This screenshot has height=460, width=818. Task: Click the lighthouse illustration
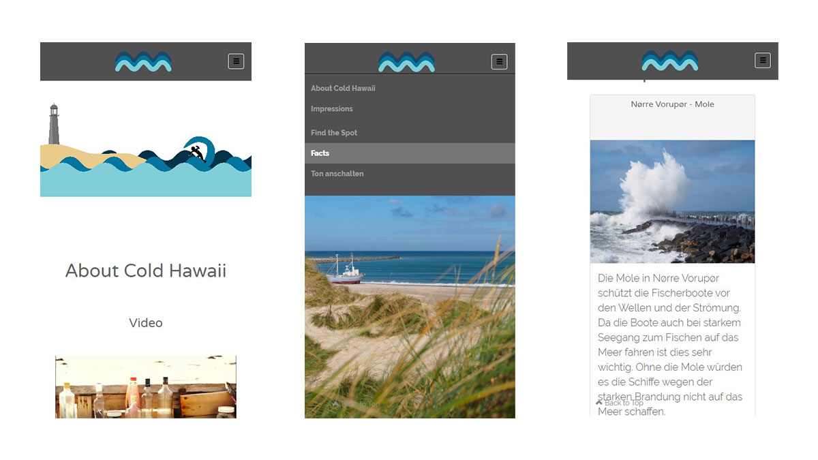pyautogui.click(x=54, y=124)
